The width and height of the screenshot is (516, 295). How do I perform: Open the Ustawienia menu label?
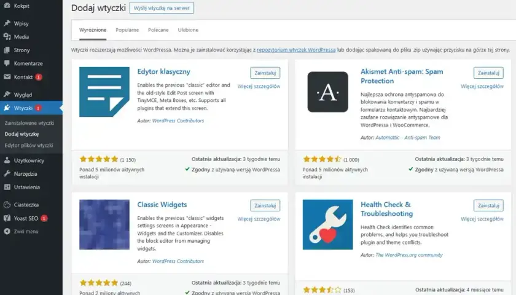click(26, 187)
